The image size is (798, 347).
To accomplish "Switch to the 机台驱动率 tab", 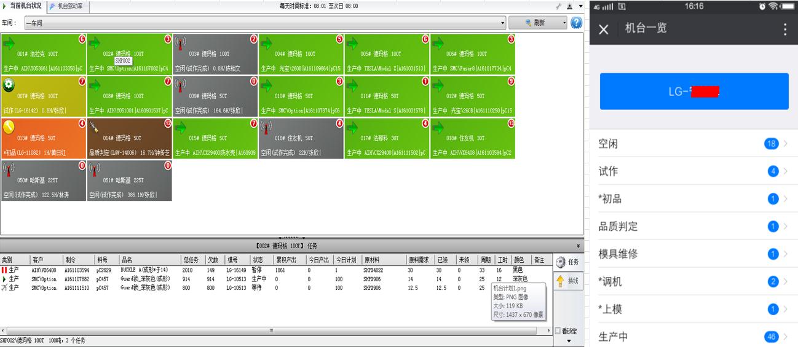I will [69, 6].
